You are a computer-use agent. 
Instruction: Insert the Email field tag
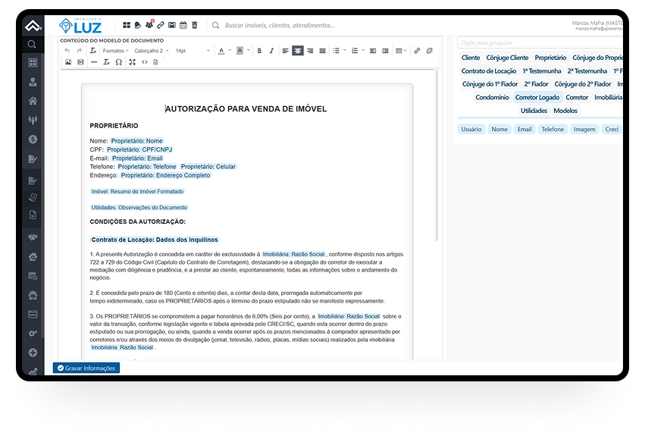tap(524, 129)
